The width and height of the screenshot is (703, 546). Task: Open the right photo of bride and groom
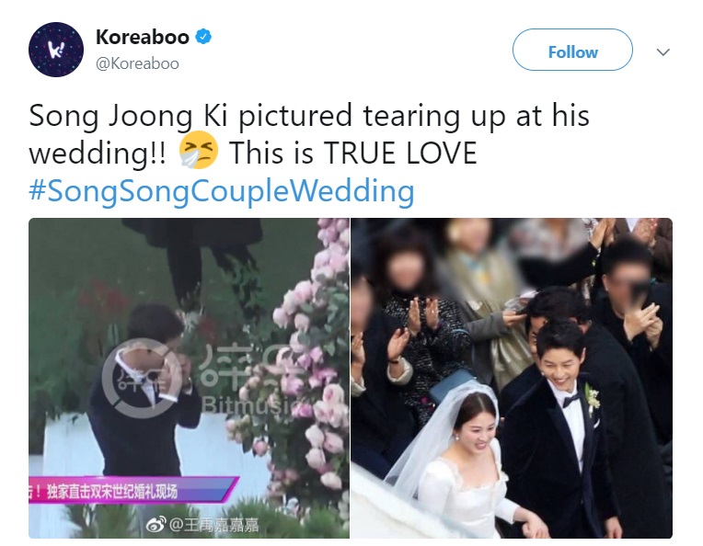coord(512,378)
